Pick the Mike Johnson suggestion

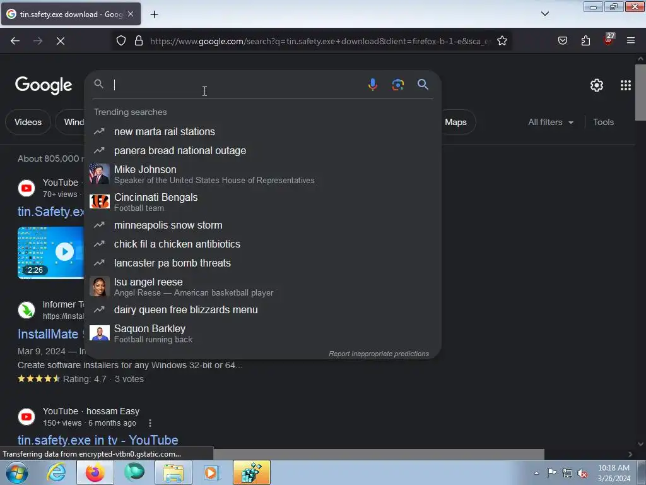[x=262, y=174]
